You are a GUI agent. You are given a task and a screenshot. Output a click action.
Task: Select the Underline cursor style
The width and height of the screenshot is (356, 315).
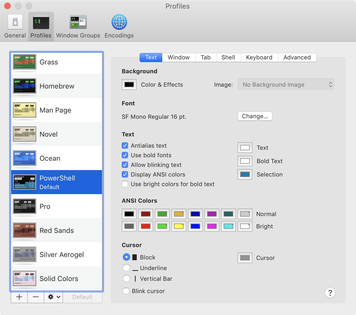pyautogui.click(x=126, y=268)
